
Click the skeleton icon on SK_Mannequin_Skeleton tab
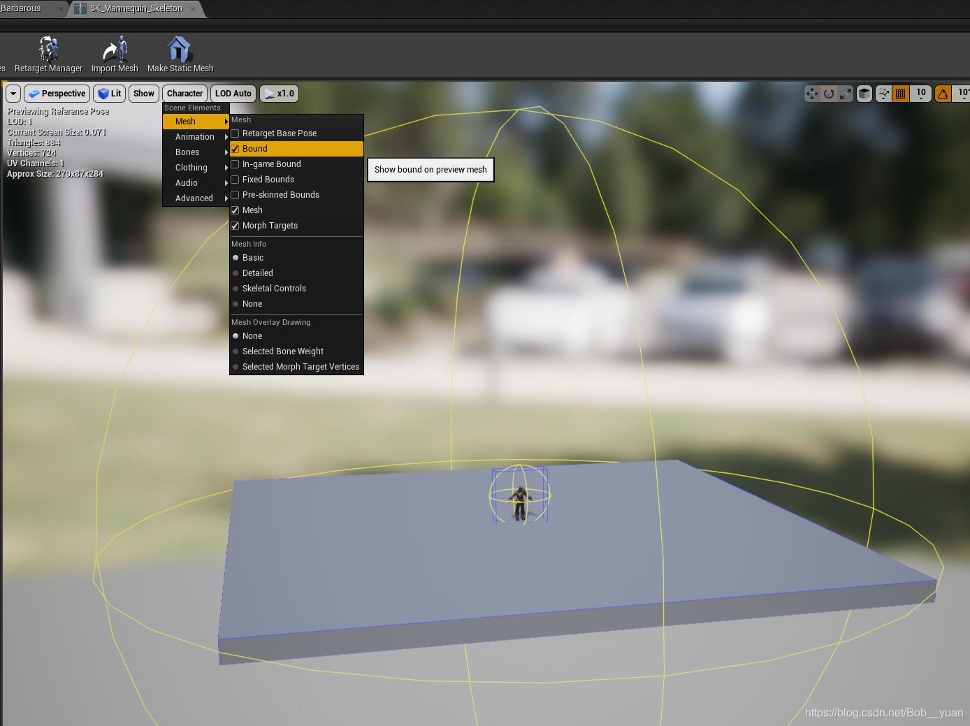tap(80, 8)
